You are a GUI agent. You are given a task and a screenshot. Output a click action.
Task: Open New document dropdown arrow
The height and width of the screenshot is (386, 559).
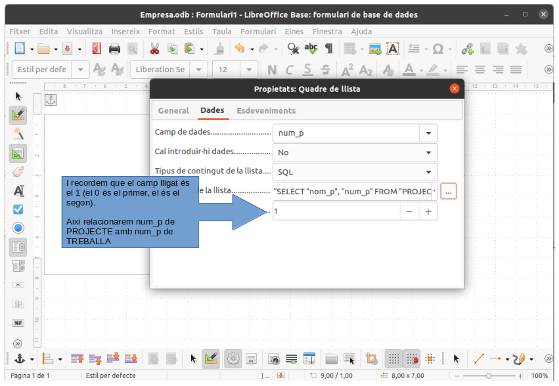(x=32, y=49)
